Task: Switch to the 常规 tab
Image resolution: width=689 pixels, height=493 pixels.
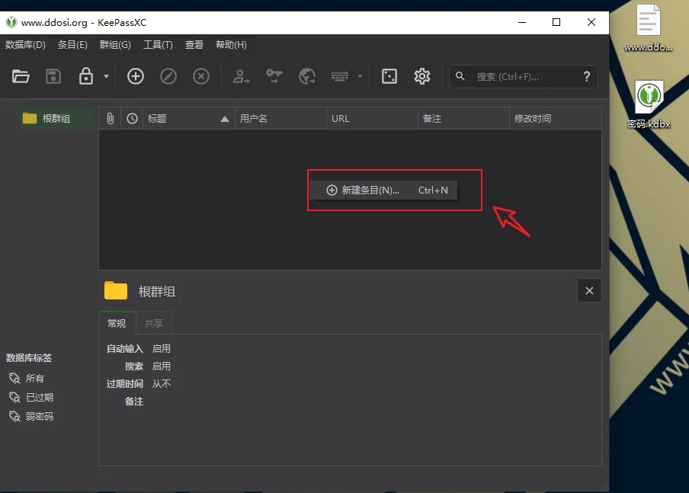Action: 117,323
